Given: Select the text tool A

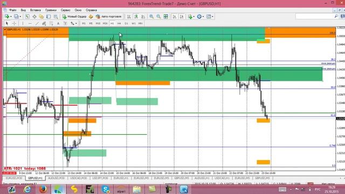Looking at the screenshot, I should [58, 23].
